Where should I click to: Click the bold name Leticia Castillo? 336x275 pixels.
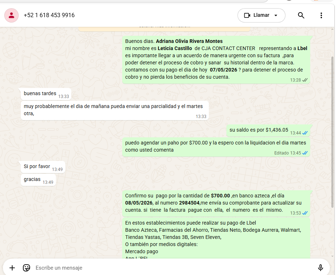click(175, 48)
